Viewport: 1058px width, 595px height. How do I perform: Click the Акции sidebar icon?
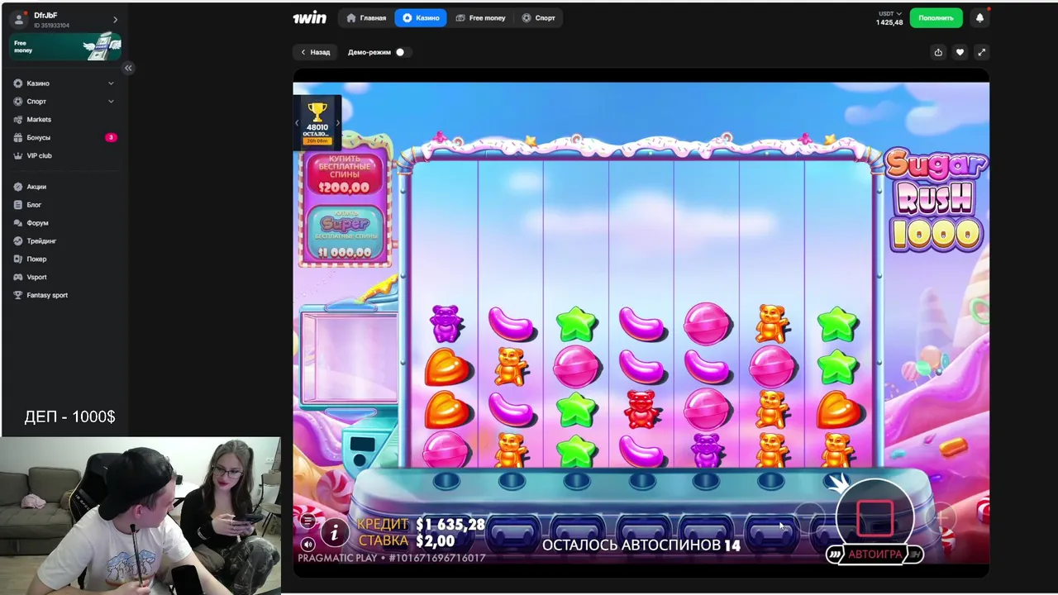(x=18, y=187)
